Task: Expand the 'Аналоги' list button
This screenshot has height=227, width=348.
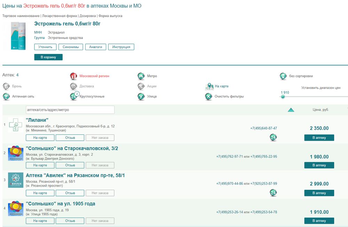Action: tap(95, 47)
